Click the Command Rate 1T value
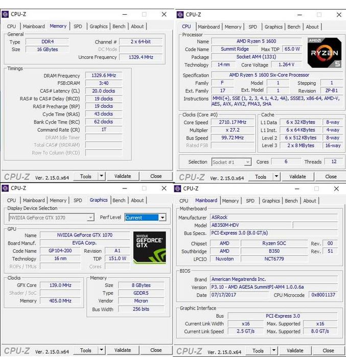 [104, 130]
